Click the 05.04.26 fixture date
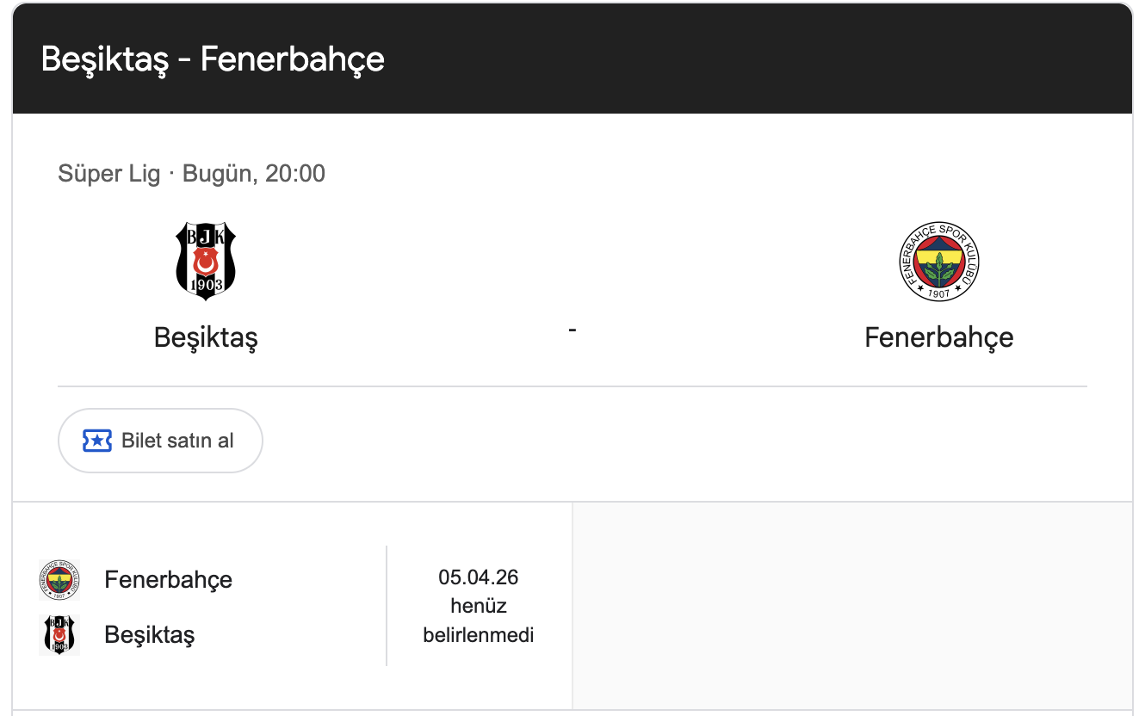1145x716 pixels. [478, 577]
